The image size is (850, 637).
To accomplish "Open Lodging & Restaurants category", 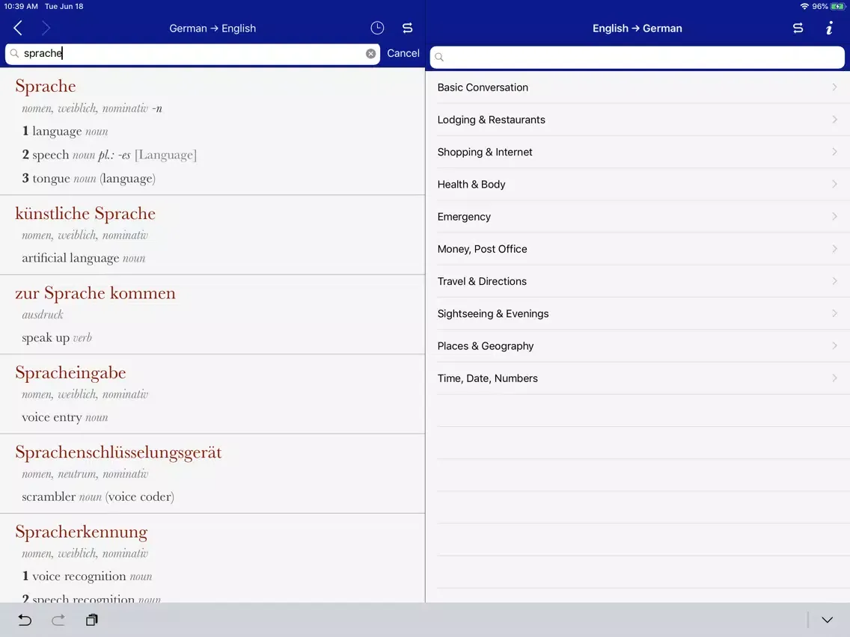I will click(x=637, y=120).
